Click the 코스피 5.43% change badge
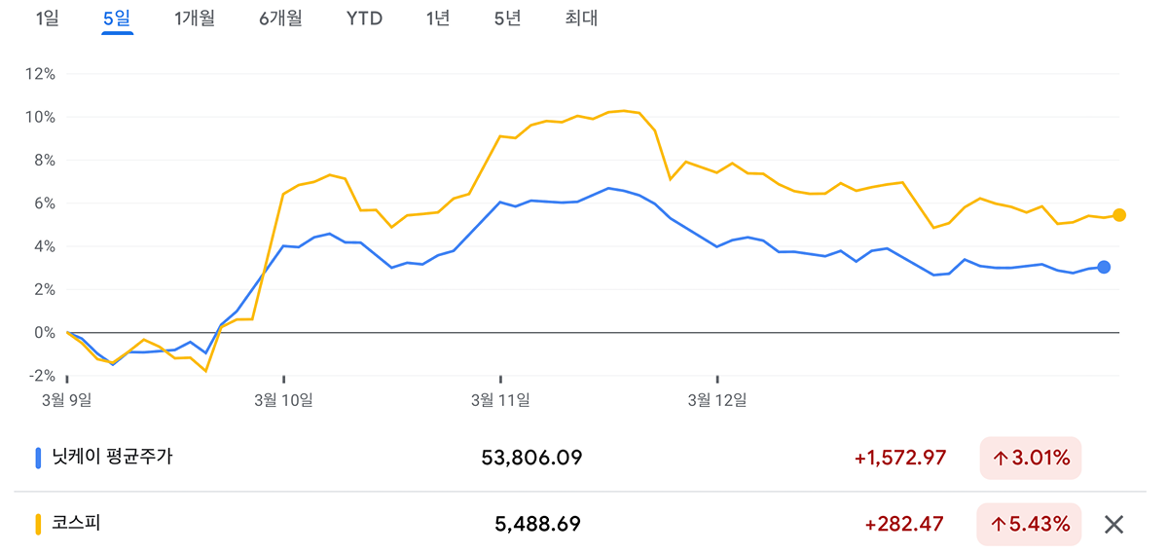This screenshot has width=1168, height=553. 1031,524
